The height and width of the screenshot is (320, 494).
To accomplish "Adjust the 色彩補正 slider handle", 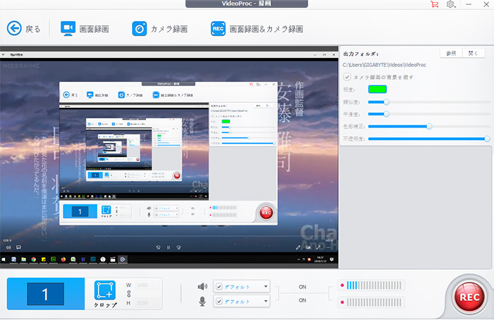I will tap(429, 126).
